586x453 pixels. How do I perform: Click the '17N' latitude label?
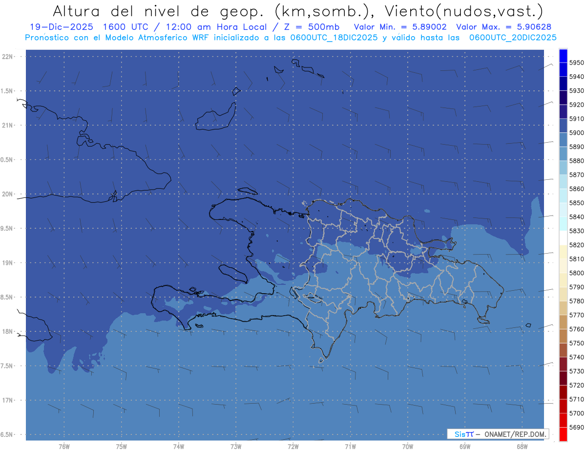point(8,400)
